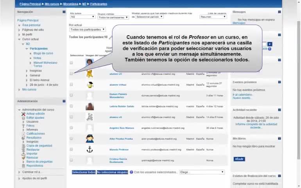Screen dimensions: 301x188
Task: Open the Nuevo evento link
Action: 242,98
